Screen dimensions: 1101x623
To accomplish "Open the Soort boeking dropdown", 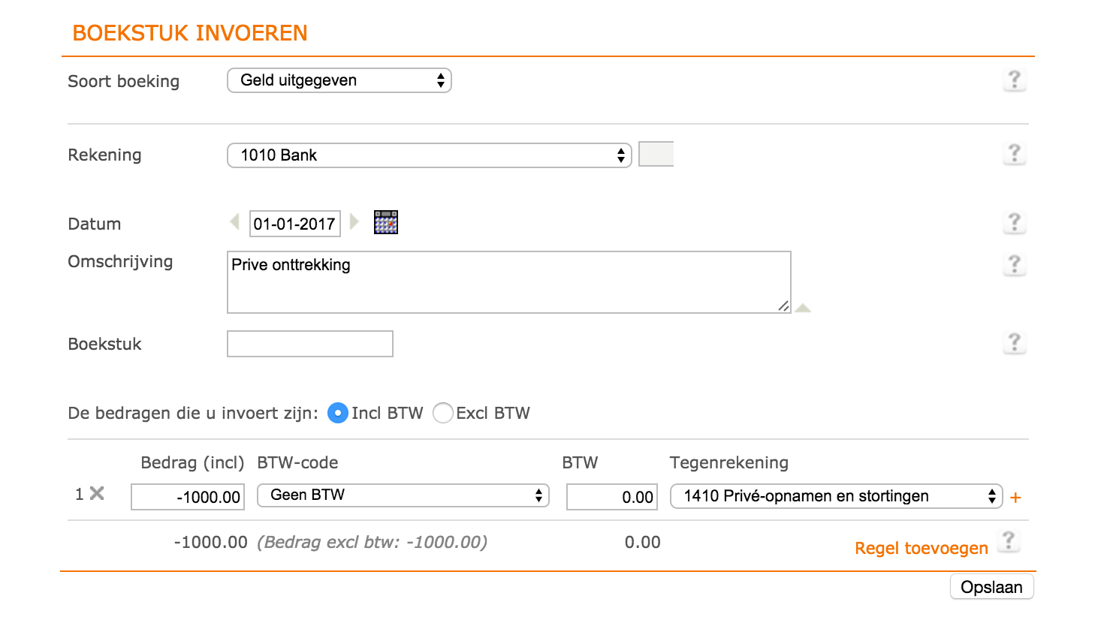I will pyautogui.click(x=339, y=80).
